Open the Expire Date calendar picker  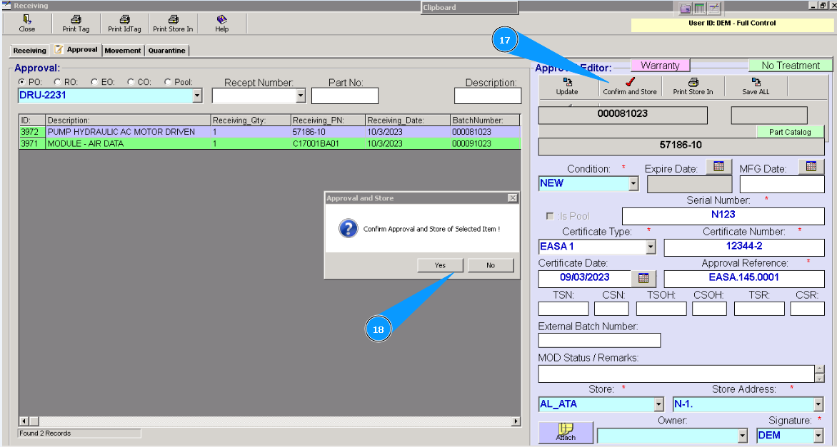(x=718, y=166)
